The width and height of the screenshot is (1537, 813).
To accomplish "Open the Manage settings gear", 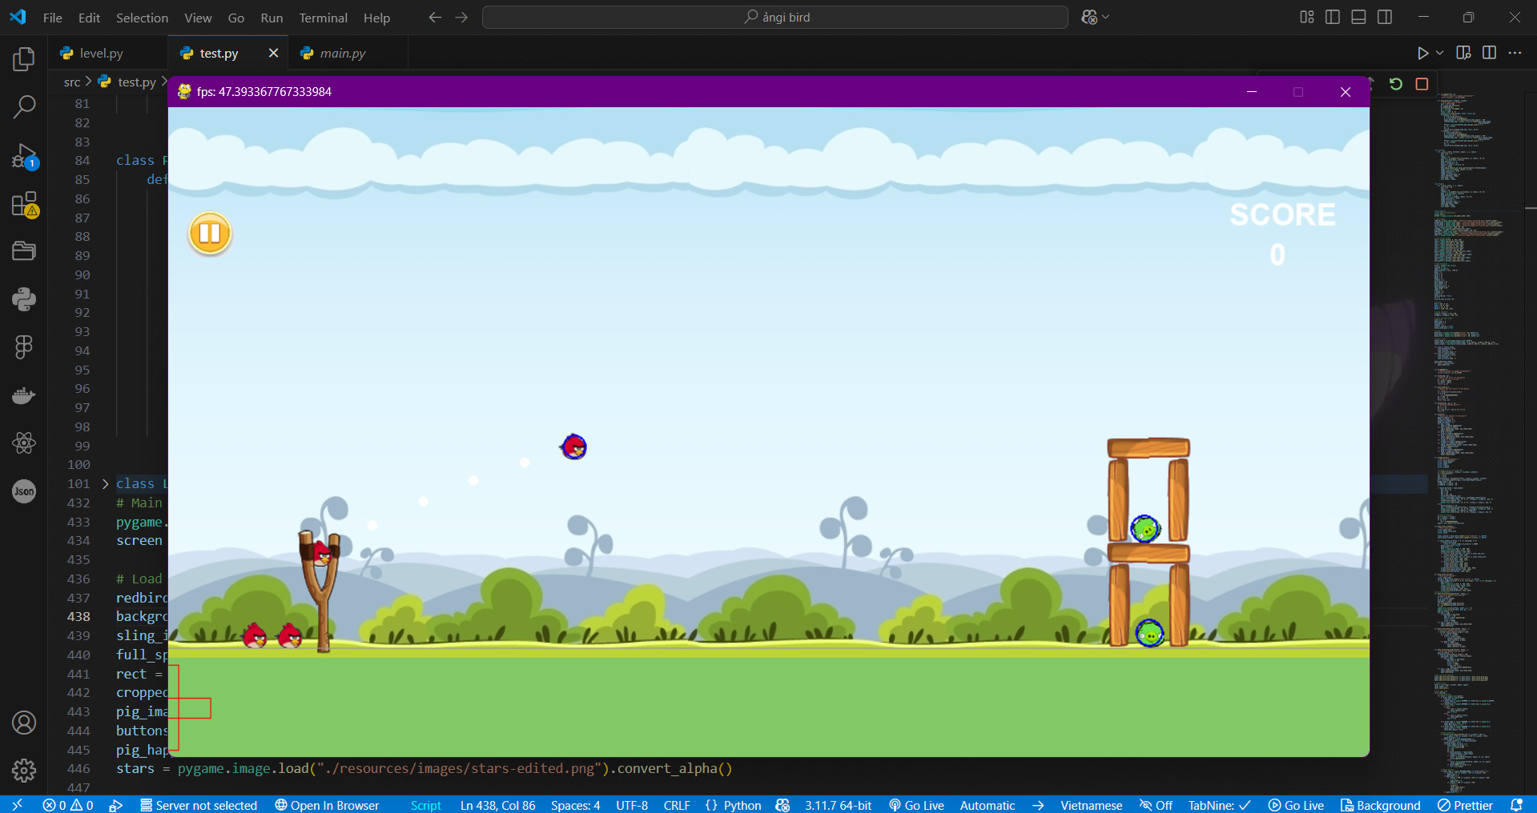I will pos(24,770).
